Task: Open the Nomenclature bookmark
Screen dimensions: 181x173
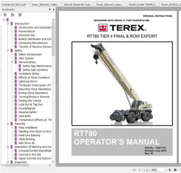Action: [27, 31]
